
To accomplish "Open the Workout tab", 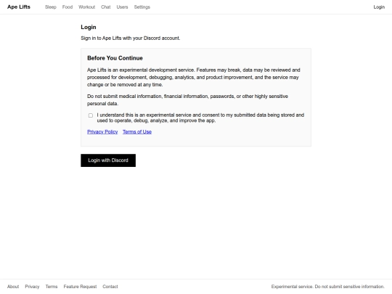I will click(x=87, y=7).
